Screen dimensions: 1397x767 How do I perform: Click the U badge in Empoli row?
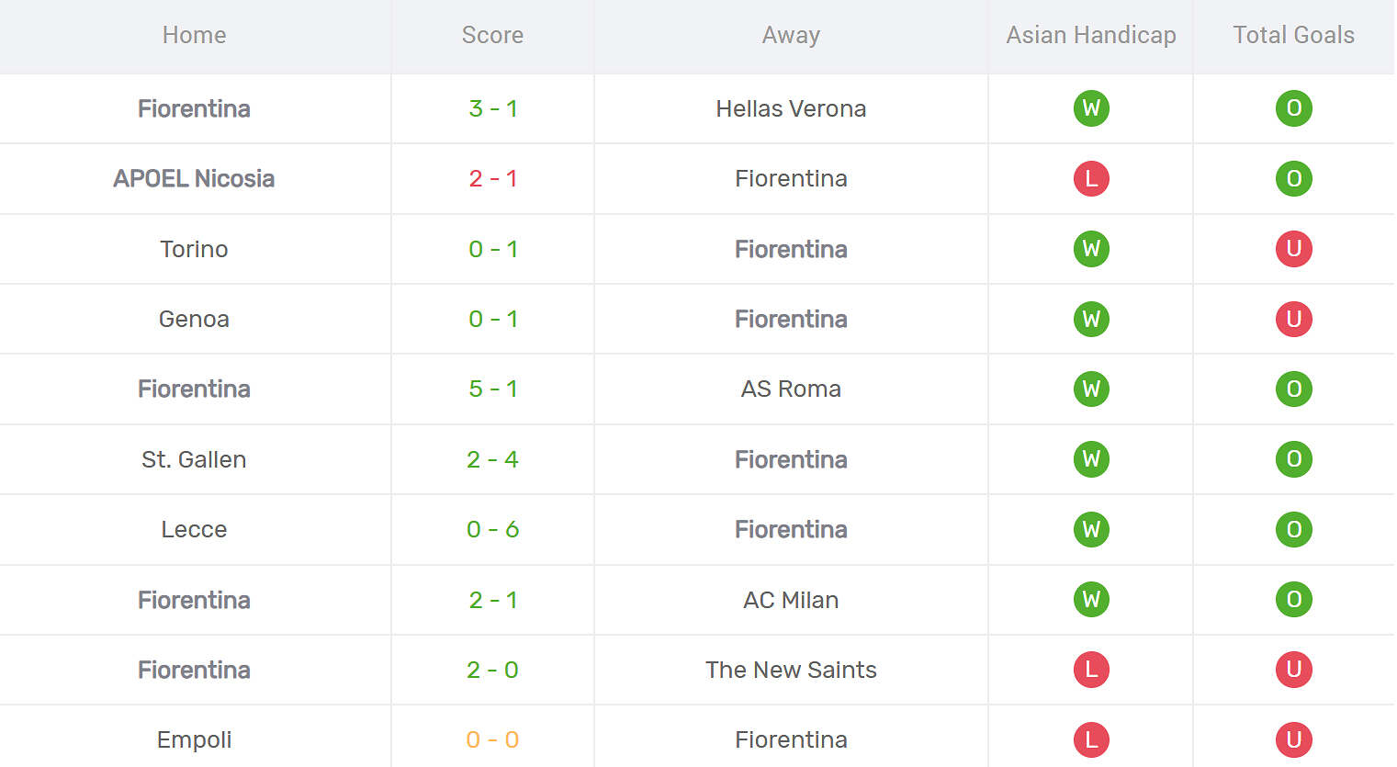point(1293,739)
